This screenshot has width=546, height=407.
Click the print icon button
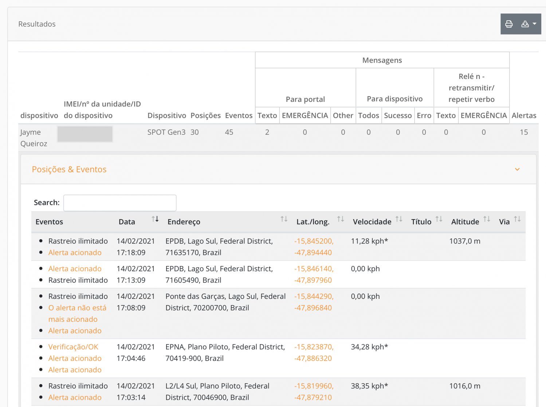point(509,24)
